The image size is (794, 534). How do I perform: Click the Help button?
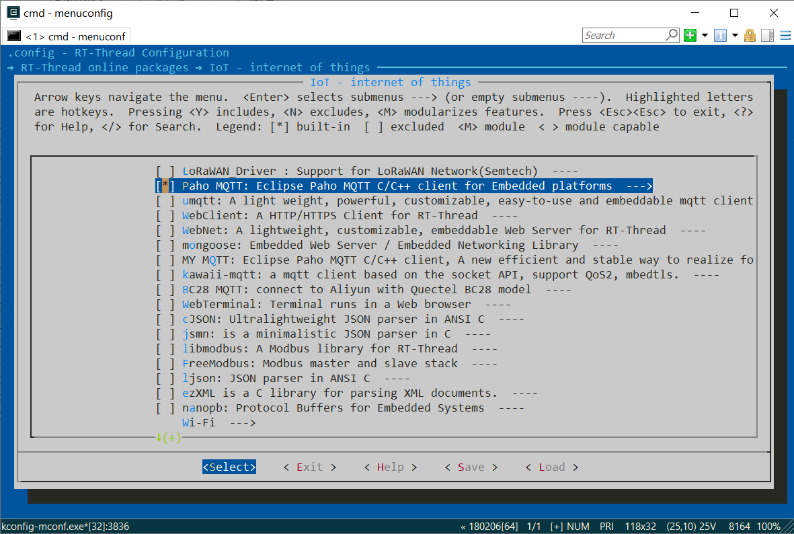pyautogui.click(x=390, y=467)
